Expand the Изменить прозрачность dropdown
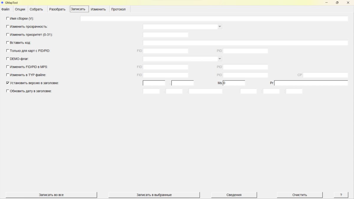Viewport: 354px width, 199px height. pos(219,27)
